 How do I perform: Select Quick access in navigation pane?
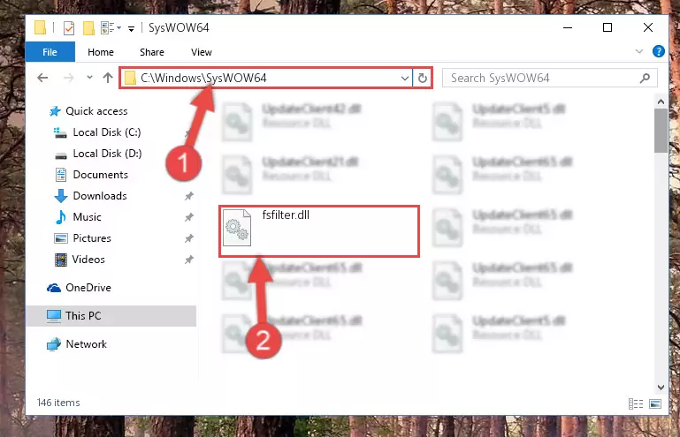tap(96, 111)
